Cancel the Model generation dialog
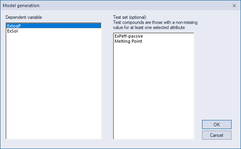 [217, 135]
